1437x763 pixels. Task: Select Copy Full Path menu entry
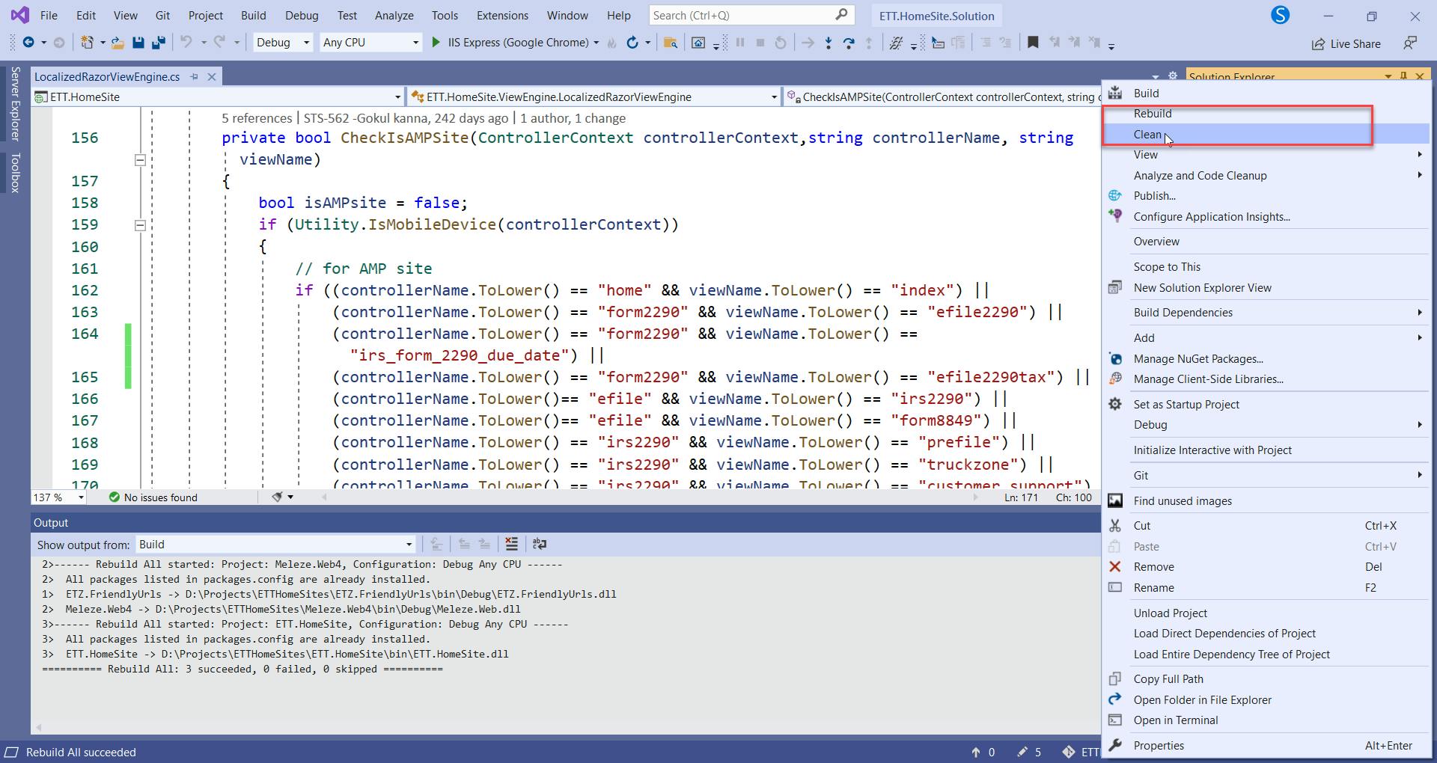pyautogui.click(x=1266, y=679)
